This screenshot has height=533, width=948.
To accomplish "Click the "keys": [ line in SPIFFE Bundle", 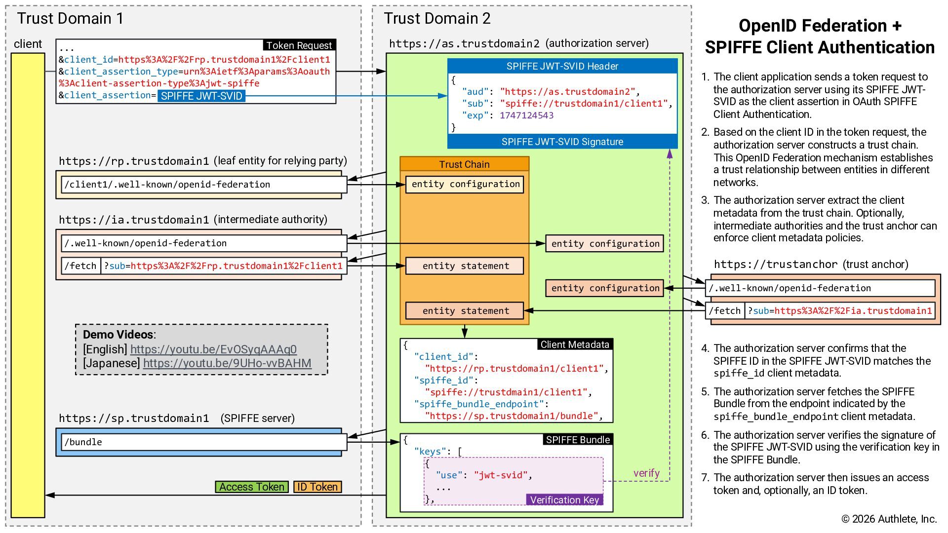I will [x=438, y=452].
